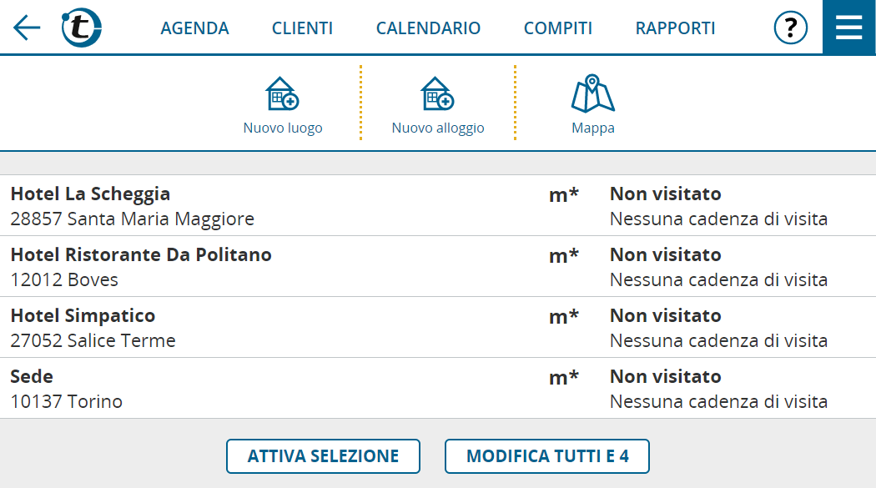Click the m* marker on Hotel Simpatico
876x488 pixels.
point(564,317)
